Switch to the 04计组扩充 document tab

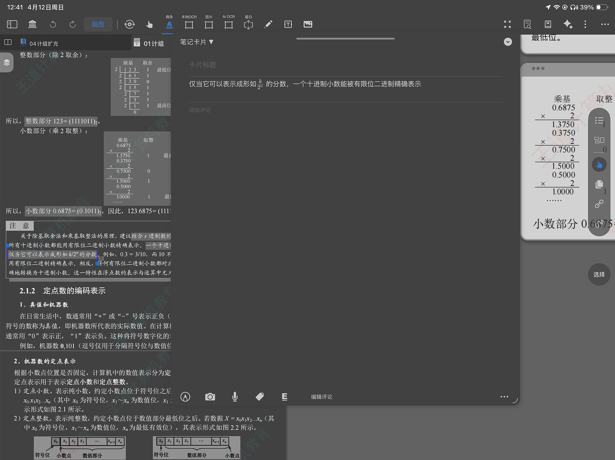[44, 43]
